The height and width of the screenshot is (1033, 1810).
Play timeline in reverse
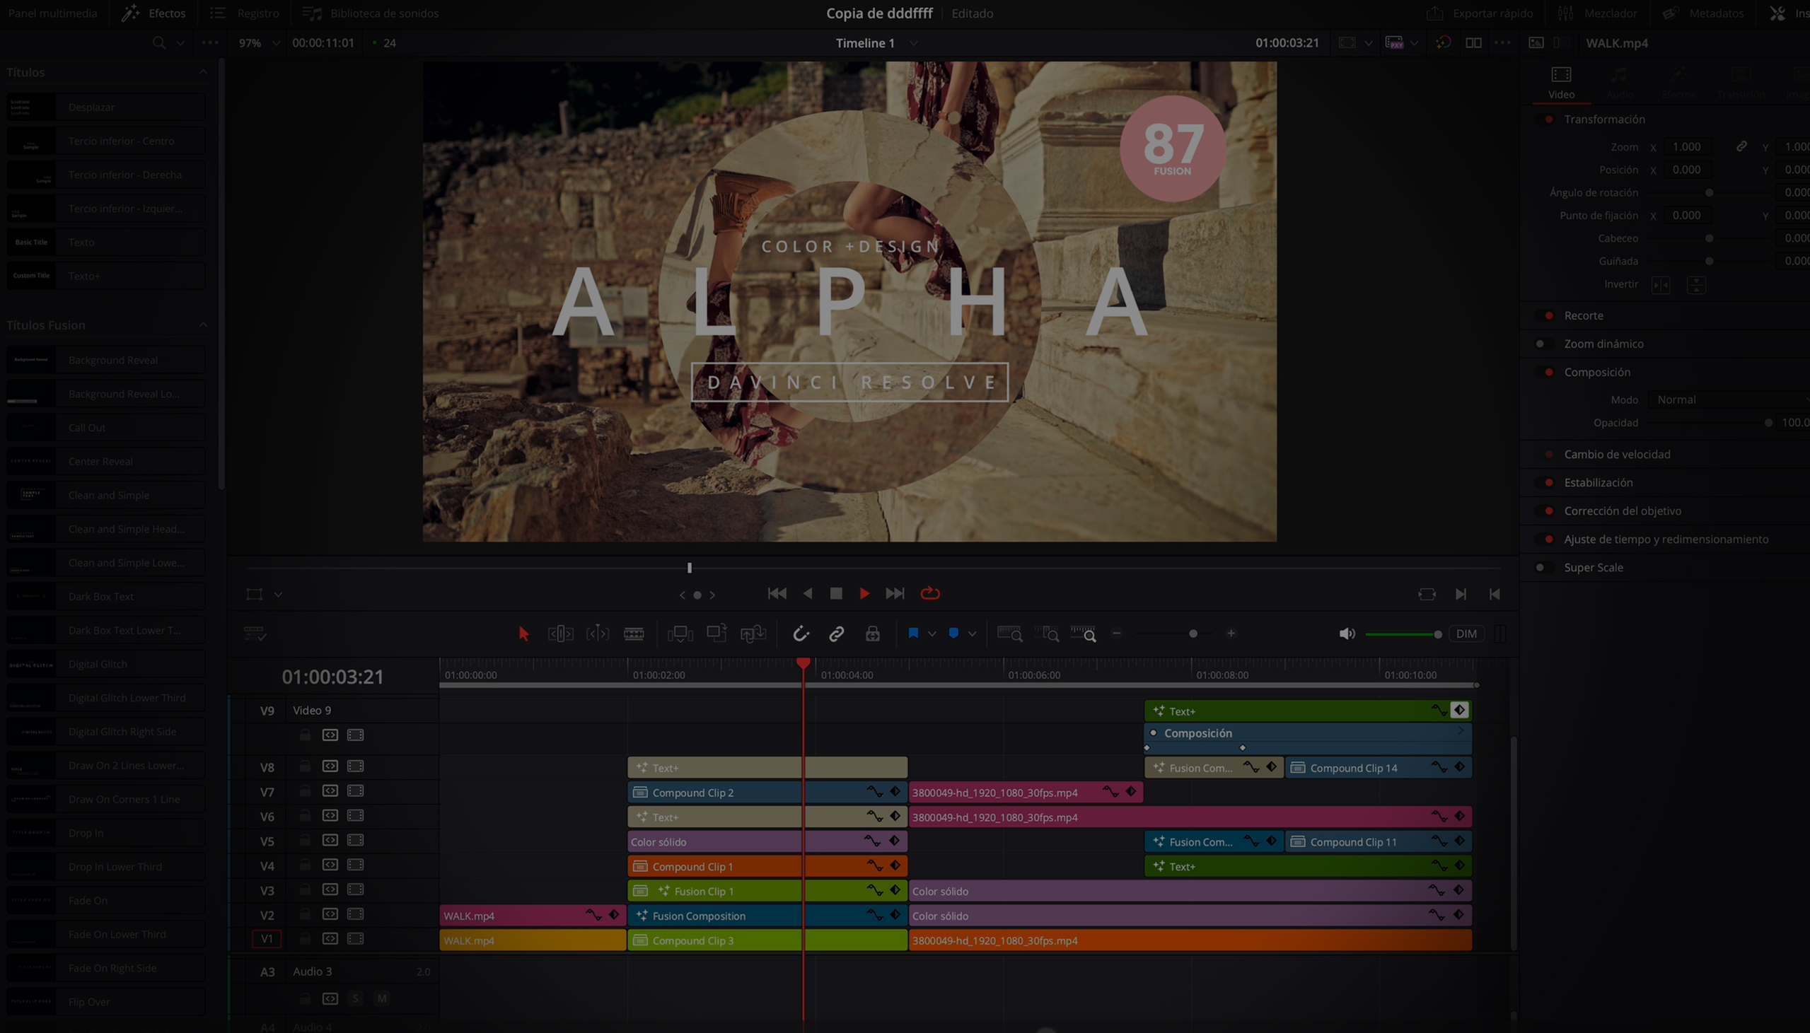(x=808, y=593)
